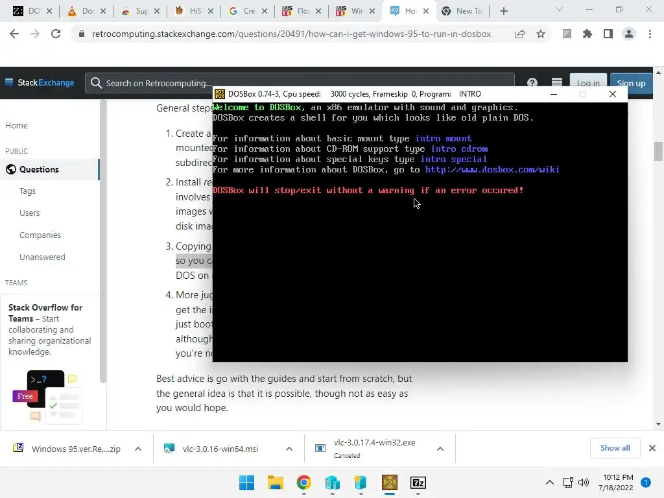Click the Stack Overflow for Teams illustration

point(47,397)
